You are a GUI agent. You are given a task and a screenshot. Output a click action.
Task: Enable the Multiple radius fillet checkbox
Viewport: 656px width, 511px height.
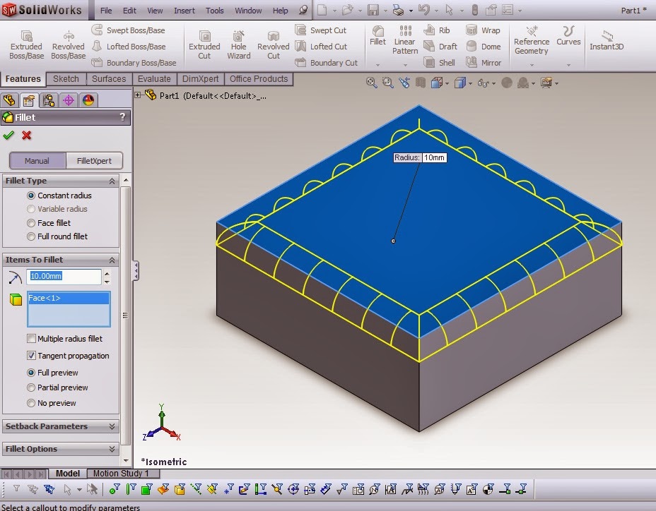[x=31, y=339]
